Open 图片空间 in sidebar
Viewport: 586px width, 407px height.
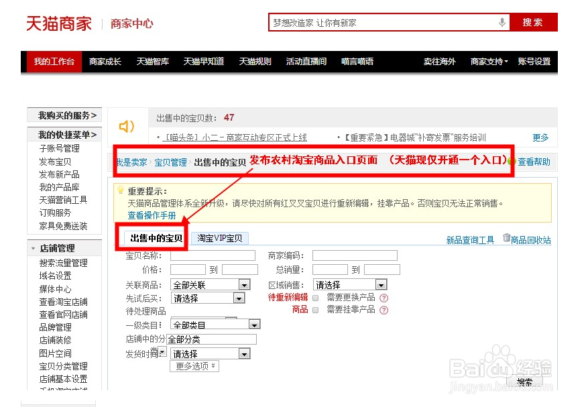(x=55, y=353)
